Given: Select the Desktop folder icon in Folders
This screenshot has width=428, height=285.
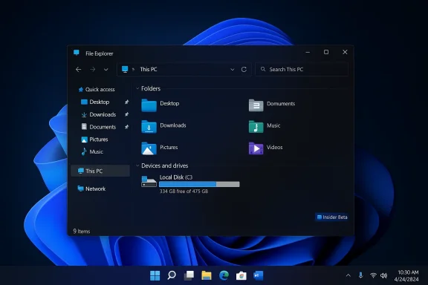Looking at the screenshot, I should (x=149, y=105).
